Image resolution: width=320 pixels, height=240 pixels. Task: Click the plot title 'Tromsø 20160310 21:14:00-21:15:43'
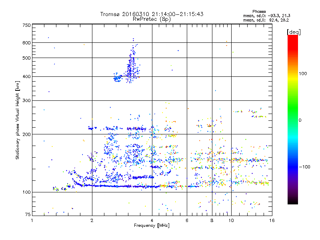click(152, 14)
